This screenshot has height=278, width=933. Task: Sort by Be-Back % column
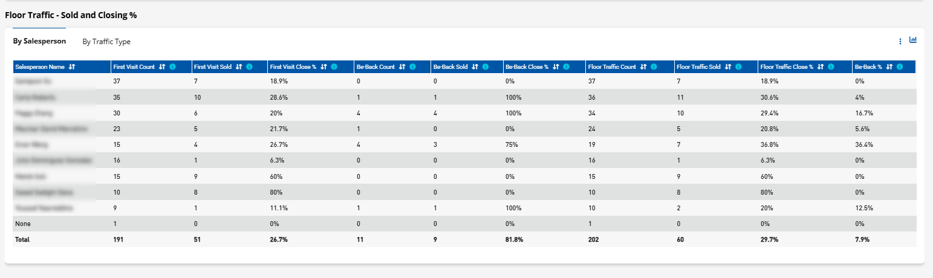[x=889, y=67]
